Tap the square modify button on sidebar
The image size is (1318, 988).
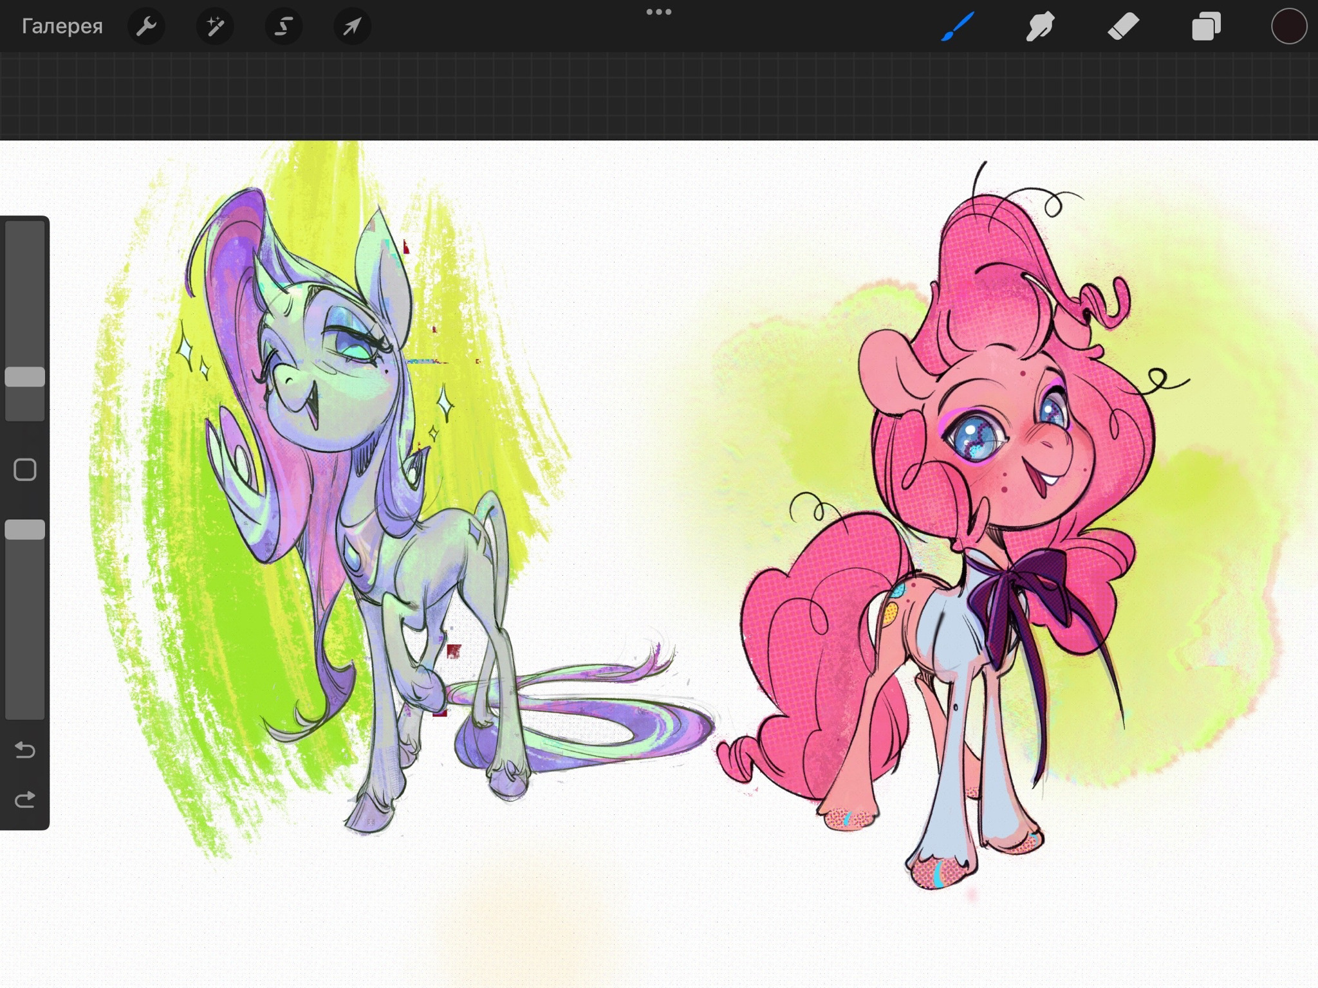click(25, 470)
